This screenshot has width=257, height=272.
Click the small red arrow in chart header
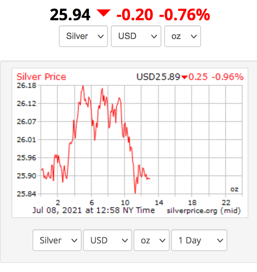(184, 77)
